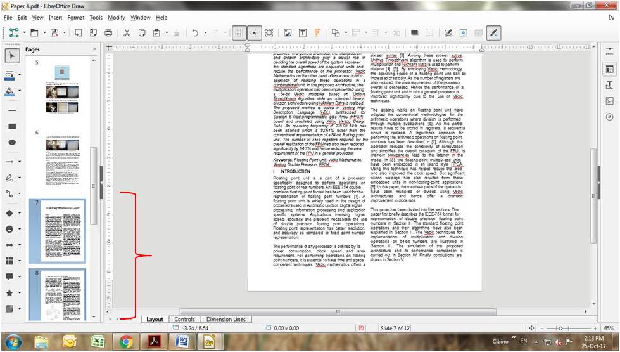Click the Zoom & Pan icon

point(269,33)
